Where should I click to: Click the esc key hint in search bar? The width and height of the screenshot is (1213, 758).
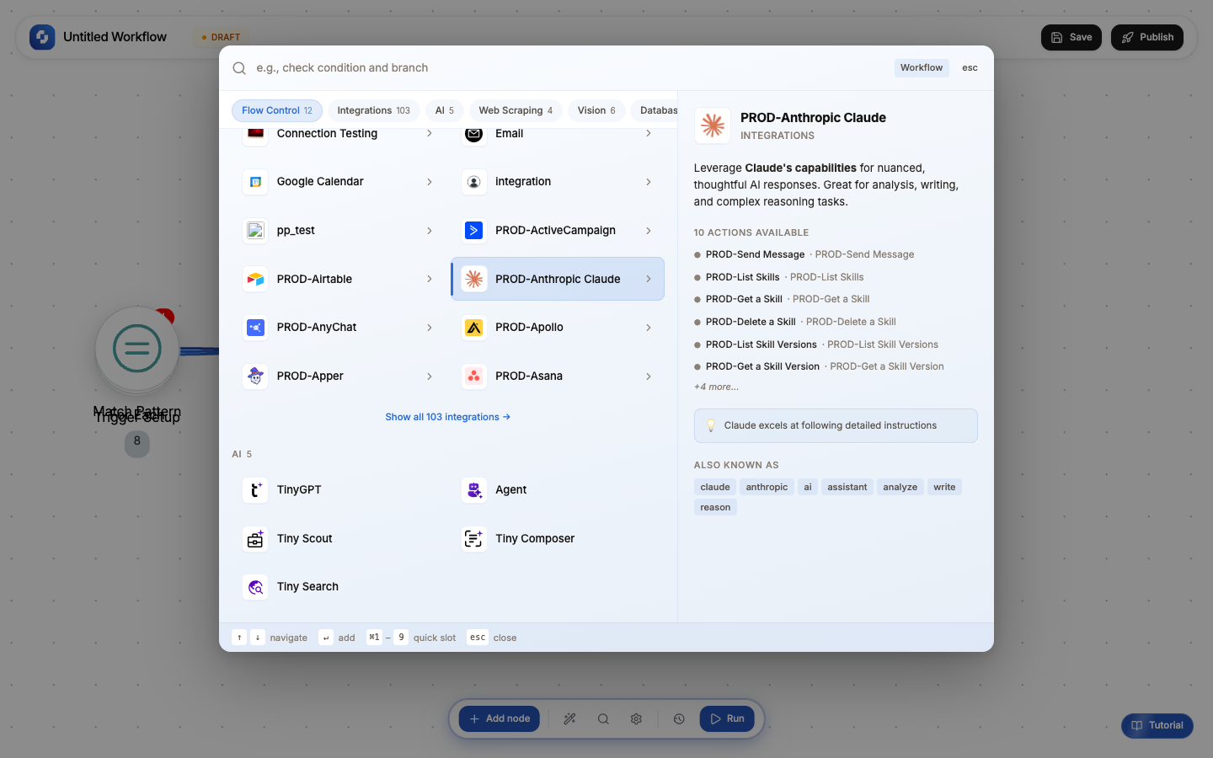970,68
